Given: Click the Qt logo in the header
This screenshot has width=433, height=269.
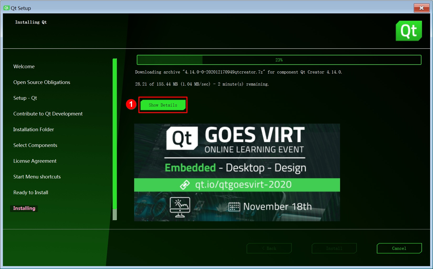Looking at the screenshot, I should [x=409, y=31].
